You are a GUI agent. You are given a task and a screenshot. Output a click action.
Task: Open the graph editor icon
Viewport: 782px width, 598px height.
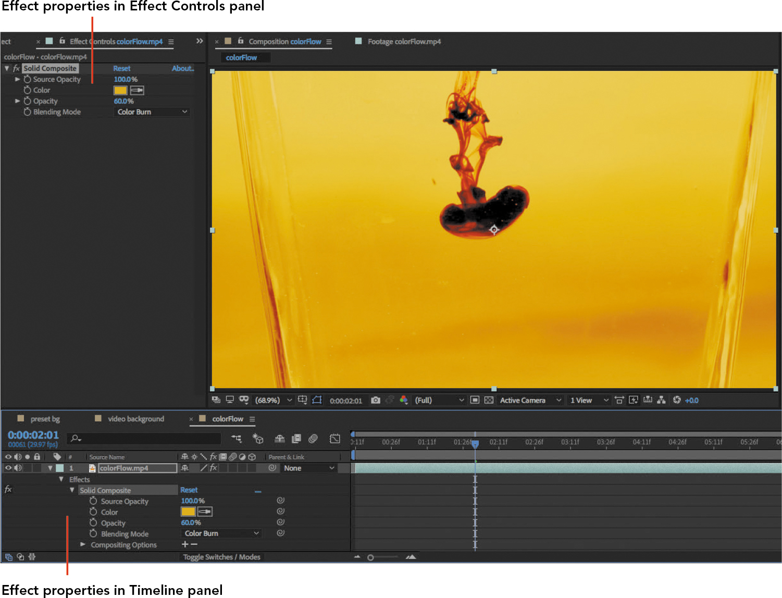pyautogui.click(x=334, y=439)
